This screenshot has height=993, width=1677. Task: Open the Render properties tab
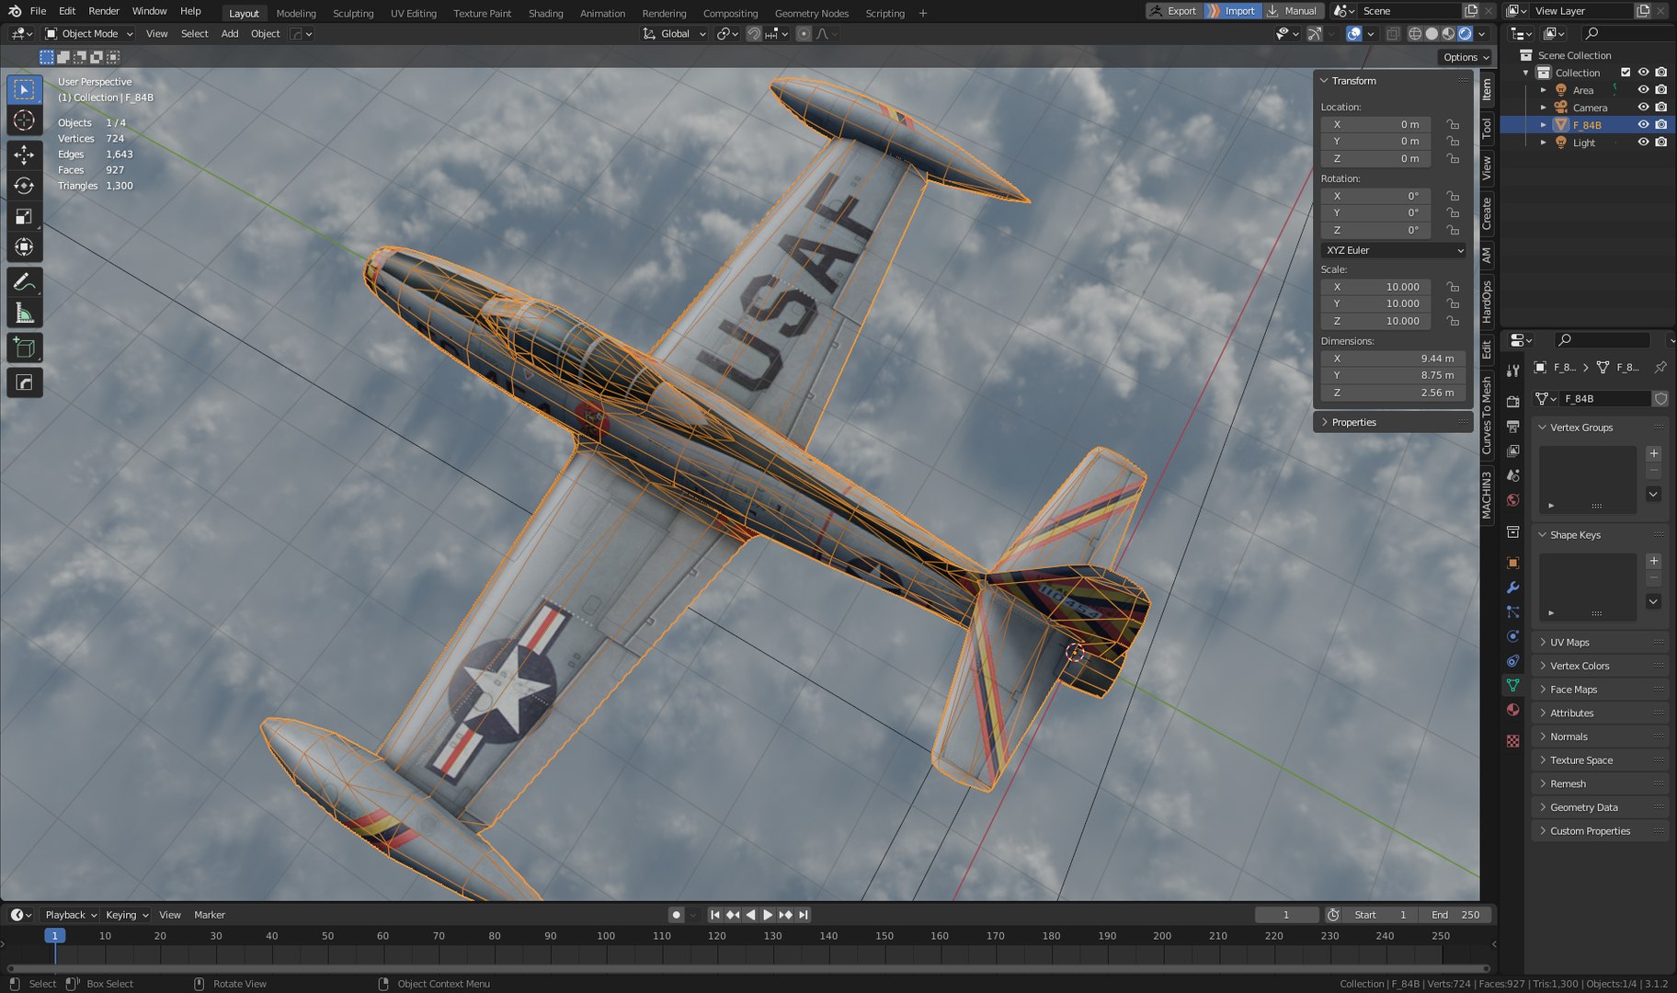tap(1512, 401)
